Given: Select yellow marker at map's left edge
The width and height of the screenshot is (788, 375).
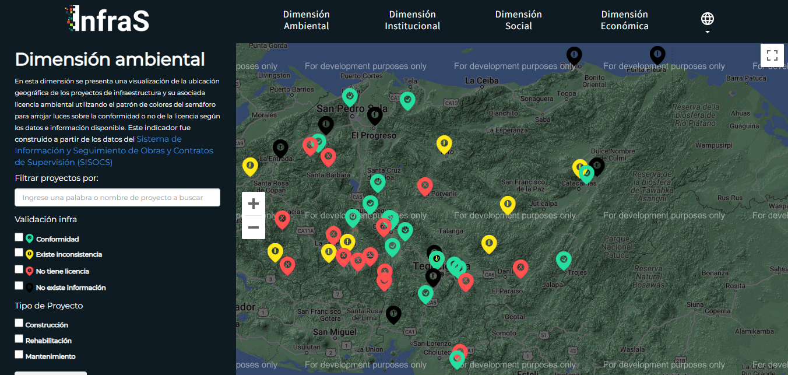Looking at the screenshot, I should pos(250,166).
